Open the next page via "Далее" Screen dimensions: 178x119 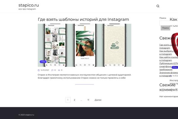point(98,100)
